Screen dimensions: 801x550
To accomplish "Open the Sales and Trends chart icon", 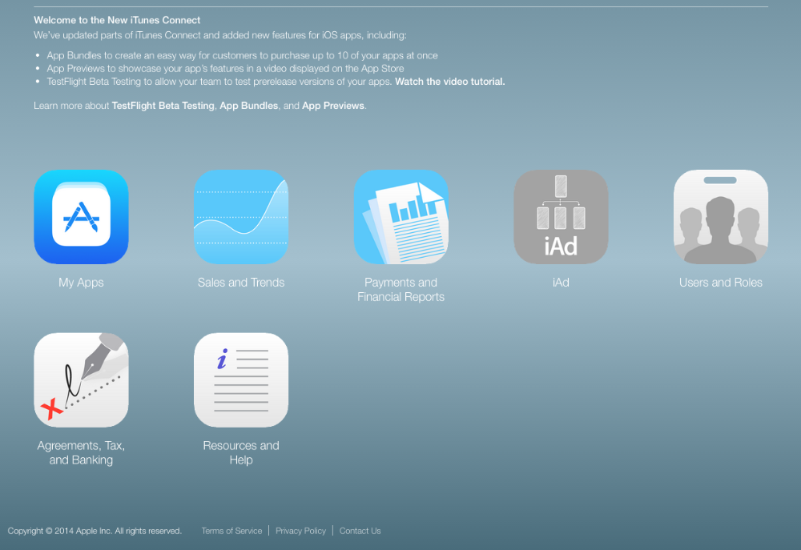I will coord(241,217).
